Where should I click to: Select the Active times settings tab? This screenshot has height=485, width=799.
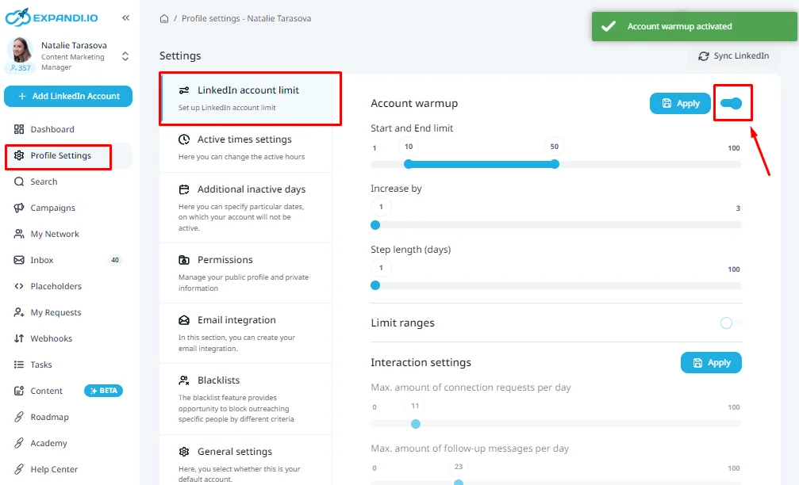246,147
